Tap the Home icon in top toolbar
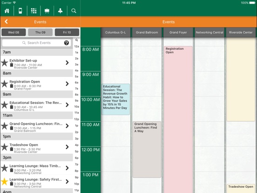The height and width of the screenshot is (193, 257). coord(7,11)
